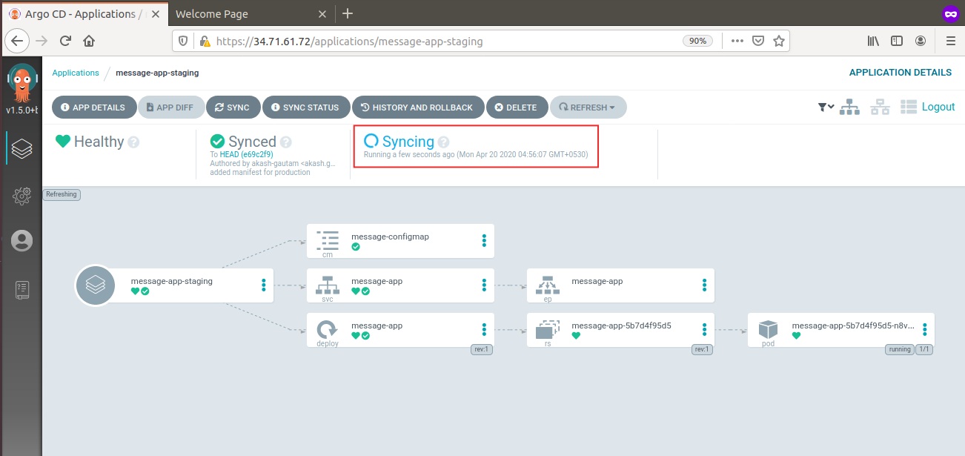Click the APP DIFF button

170,108
